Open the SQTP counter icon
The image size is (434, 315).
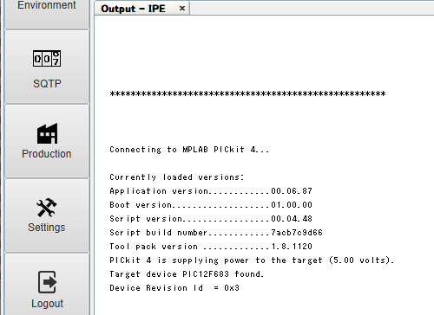click(47, 59)
